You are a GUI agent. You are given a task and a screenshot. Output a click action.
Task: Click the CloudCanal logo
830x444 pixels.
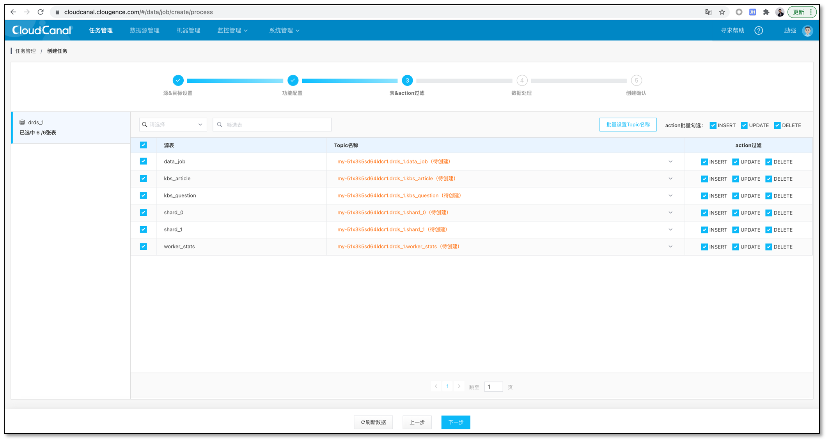[x=42, y=30]
